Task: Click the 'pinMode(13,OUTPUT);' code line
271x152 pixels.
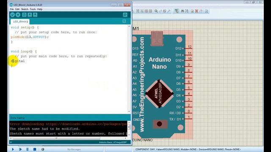Action: point(30,37)
